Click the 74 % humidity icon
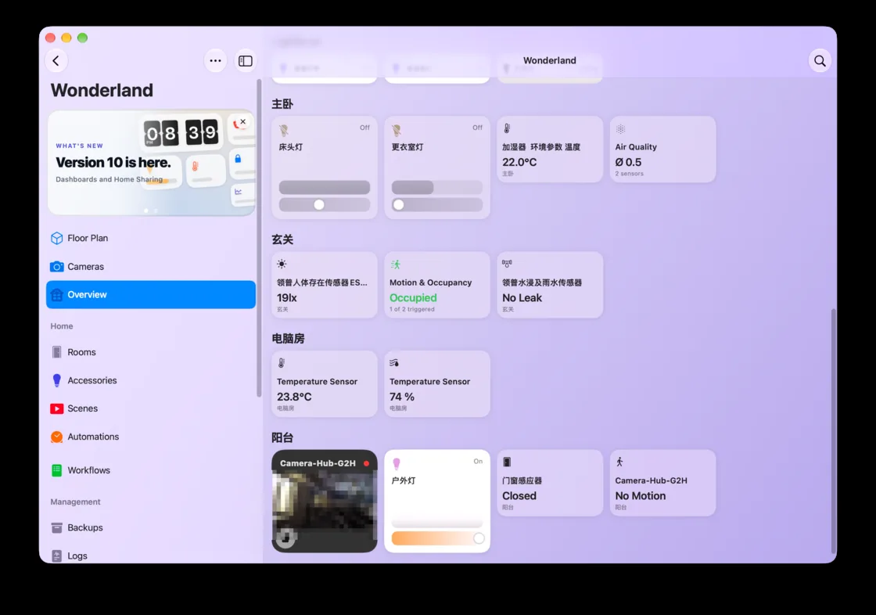This screenshot has height=615, width=876. 394,363
